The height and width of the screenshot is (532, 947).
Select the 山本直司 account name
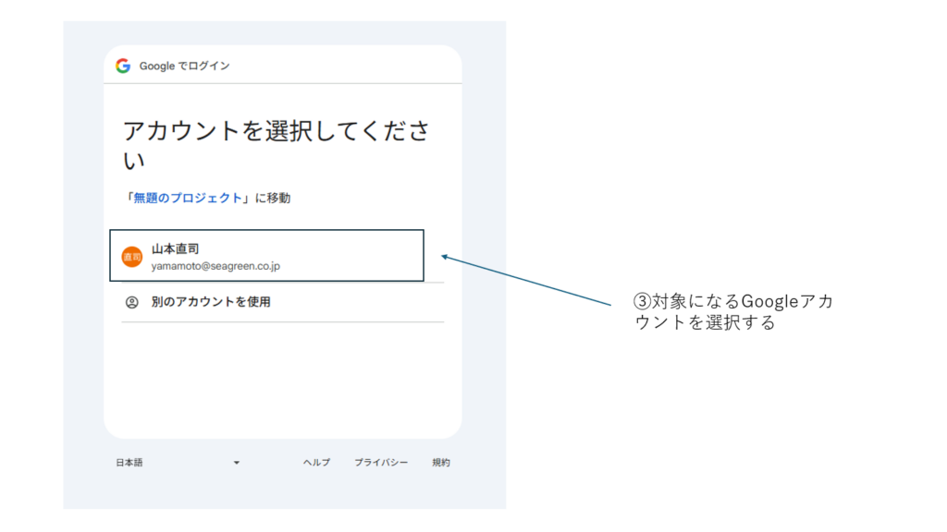(176, 248)
